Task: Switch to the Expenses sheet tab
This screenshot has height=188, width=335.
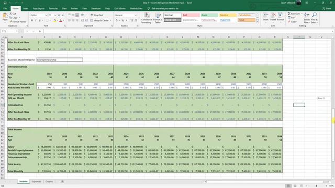Action: (36, 182)
